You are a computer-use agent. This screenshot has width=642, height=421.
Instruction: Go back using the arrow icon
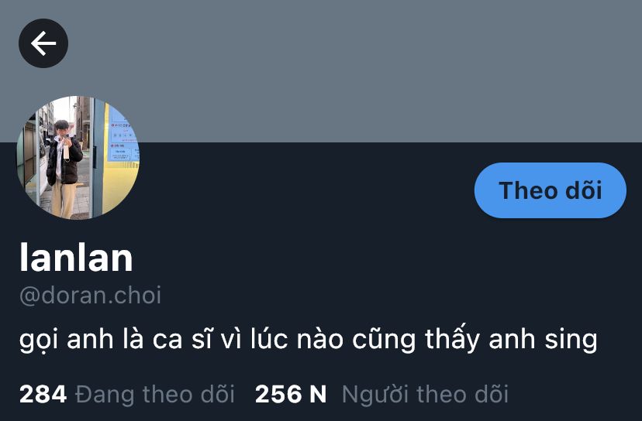(43, 43)
